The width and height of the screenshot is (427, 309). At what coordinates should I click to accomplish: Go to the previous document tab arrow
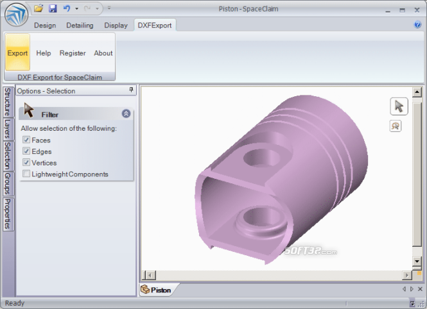point(404,289)
